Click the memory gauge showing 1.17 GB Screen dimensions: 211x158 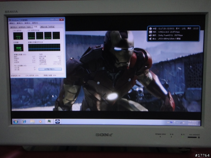pyautogui.click(x=18, y=48)
